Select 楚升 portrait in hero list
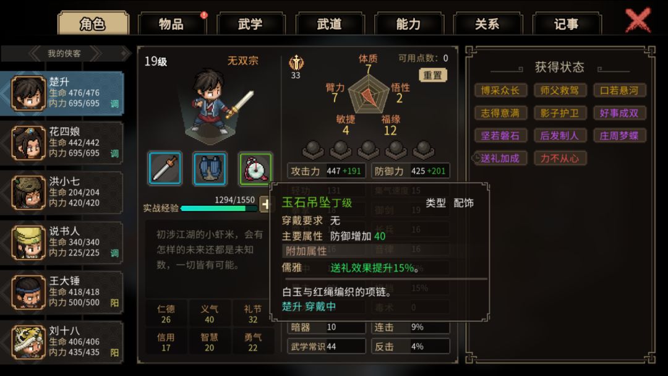The image size is (668, 376). point(28,93)
